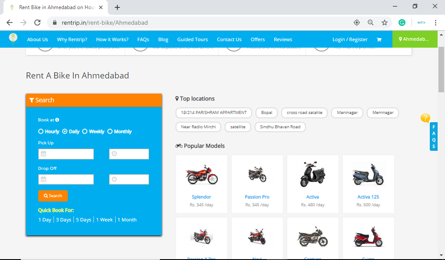The height and width of the screenshot is (260, 445).
Task: Click the zoom magnifier icon in address bar
Action: [371, 23]
